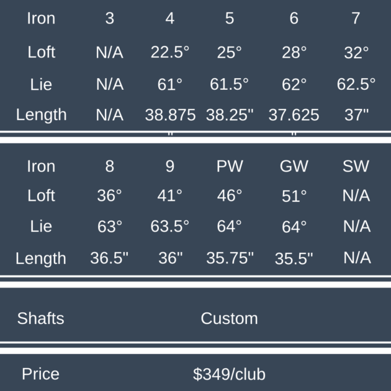This screenshot has height=391, width=391.
Task: Select the Custom shafts value
Action: pyautogui.click(x=229, y=319)
